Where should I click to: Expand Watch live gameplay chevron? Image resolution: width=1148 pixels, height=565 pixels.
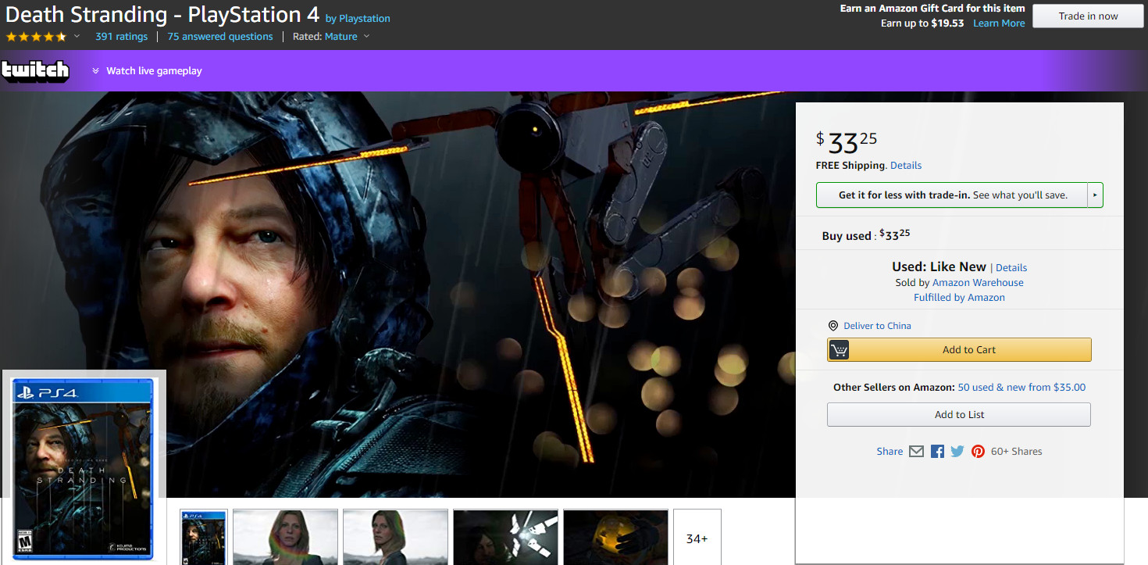click(x=95, y=71)
